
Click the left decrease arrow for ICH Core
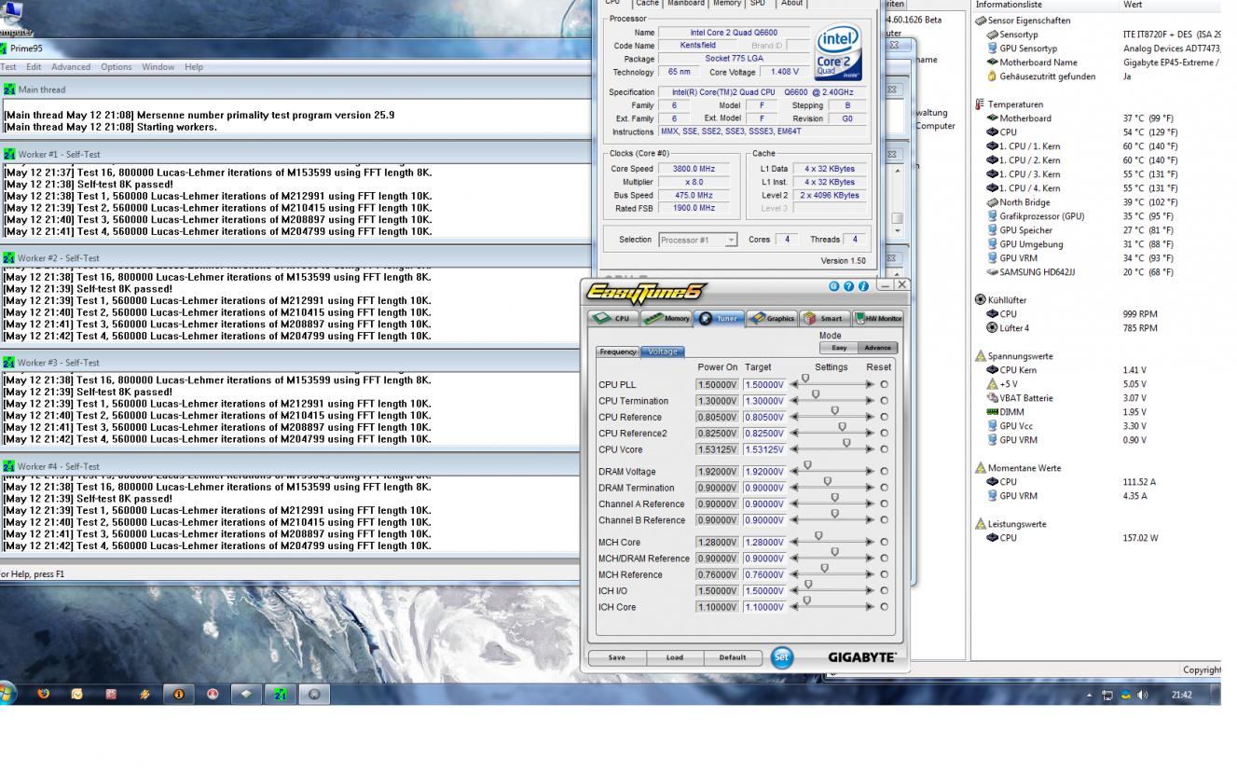tap(795, 607)
